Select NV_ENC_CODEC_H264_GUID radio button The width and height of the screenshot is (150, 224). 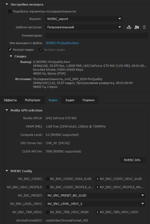click(48, 179)
